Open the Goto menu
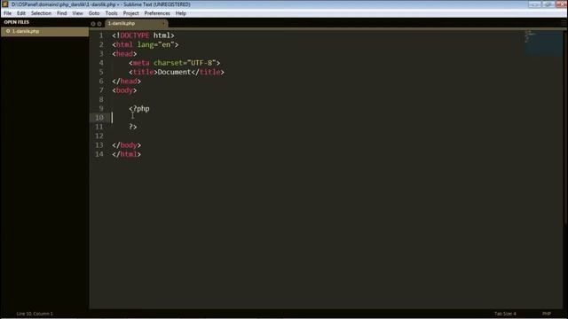The height and width of the screenshot is (319, 568). pyautogui.click(x=94, y=13)
